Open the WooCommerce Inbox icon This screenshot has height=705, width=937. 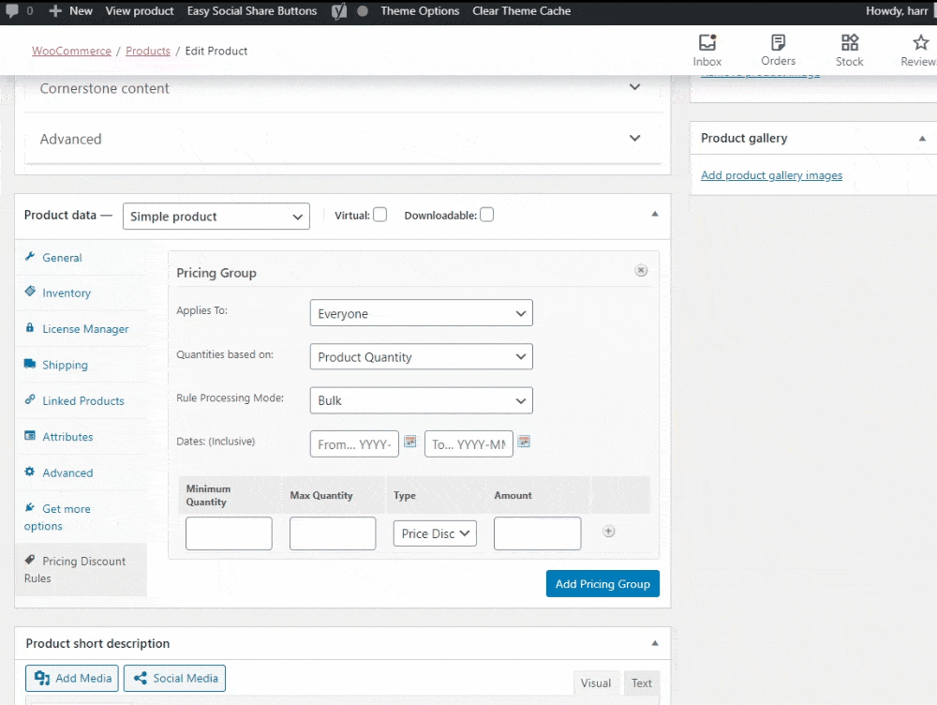tap(707, 43)
